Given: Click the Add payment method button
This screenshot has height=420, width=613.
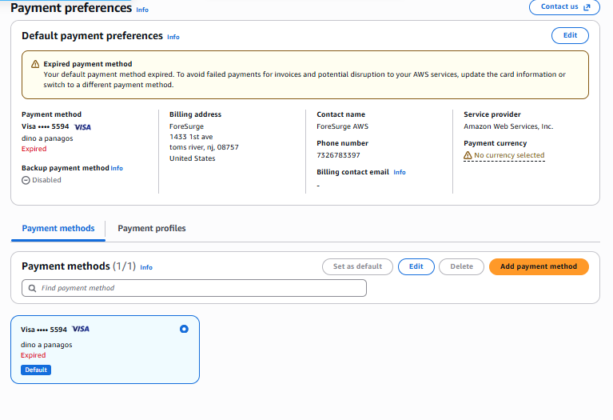Looking at the screenshot, I should [x=539, y=266].
